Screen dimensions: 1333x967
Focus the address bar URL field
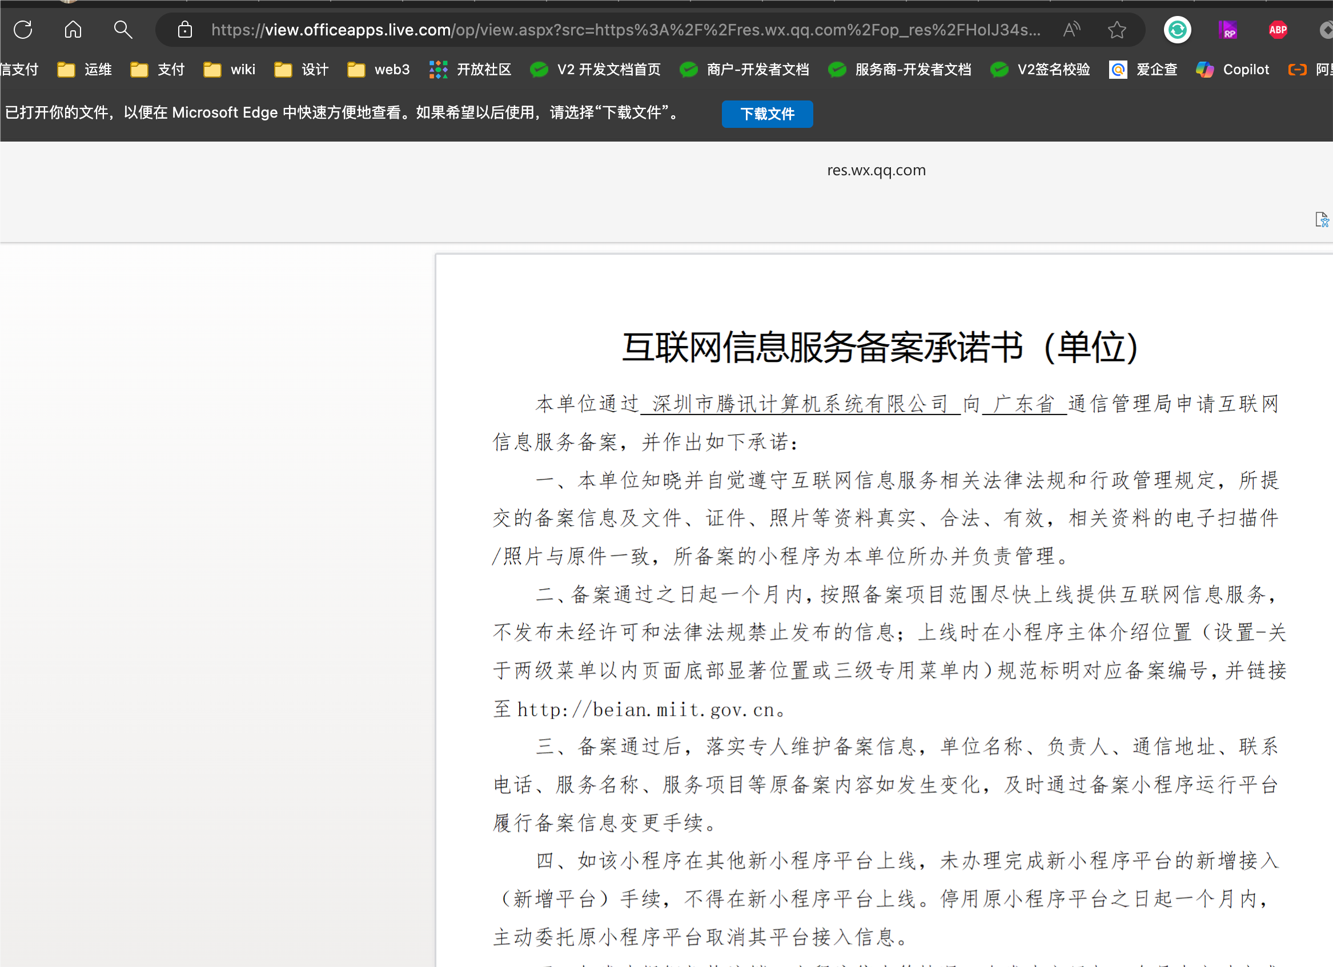pos(625,29)
